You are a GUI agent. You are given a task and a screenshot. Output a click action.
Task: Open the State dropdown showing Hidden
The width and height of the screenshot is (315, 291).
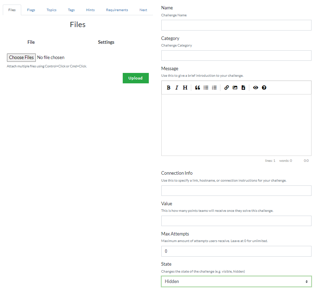click(x=236, y=281)
